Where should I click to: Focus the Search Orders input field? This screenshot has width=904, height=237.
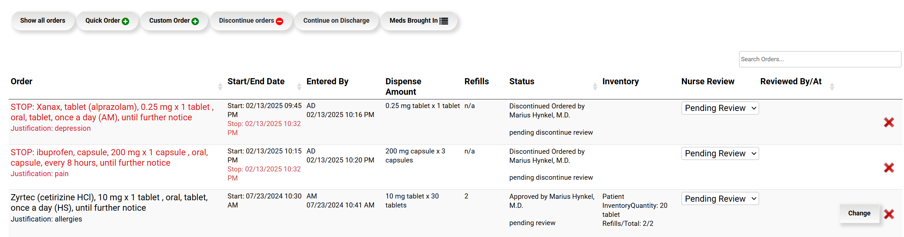coord(819,59)
